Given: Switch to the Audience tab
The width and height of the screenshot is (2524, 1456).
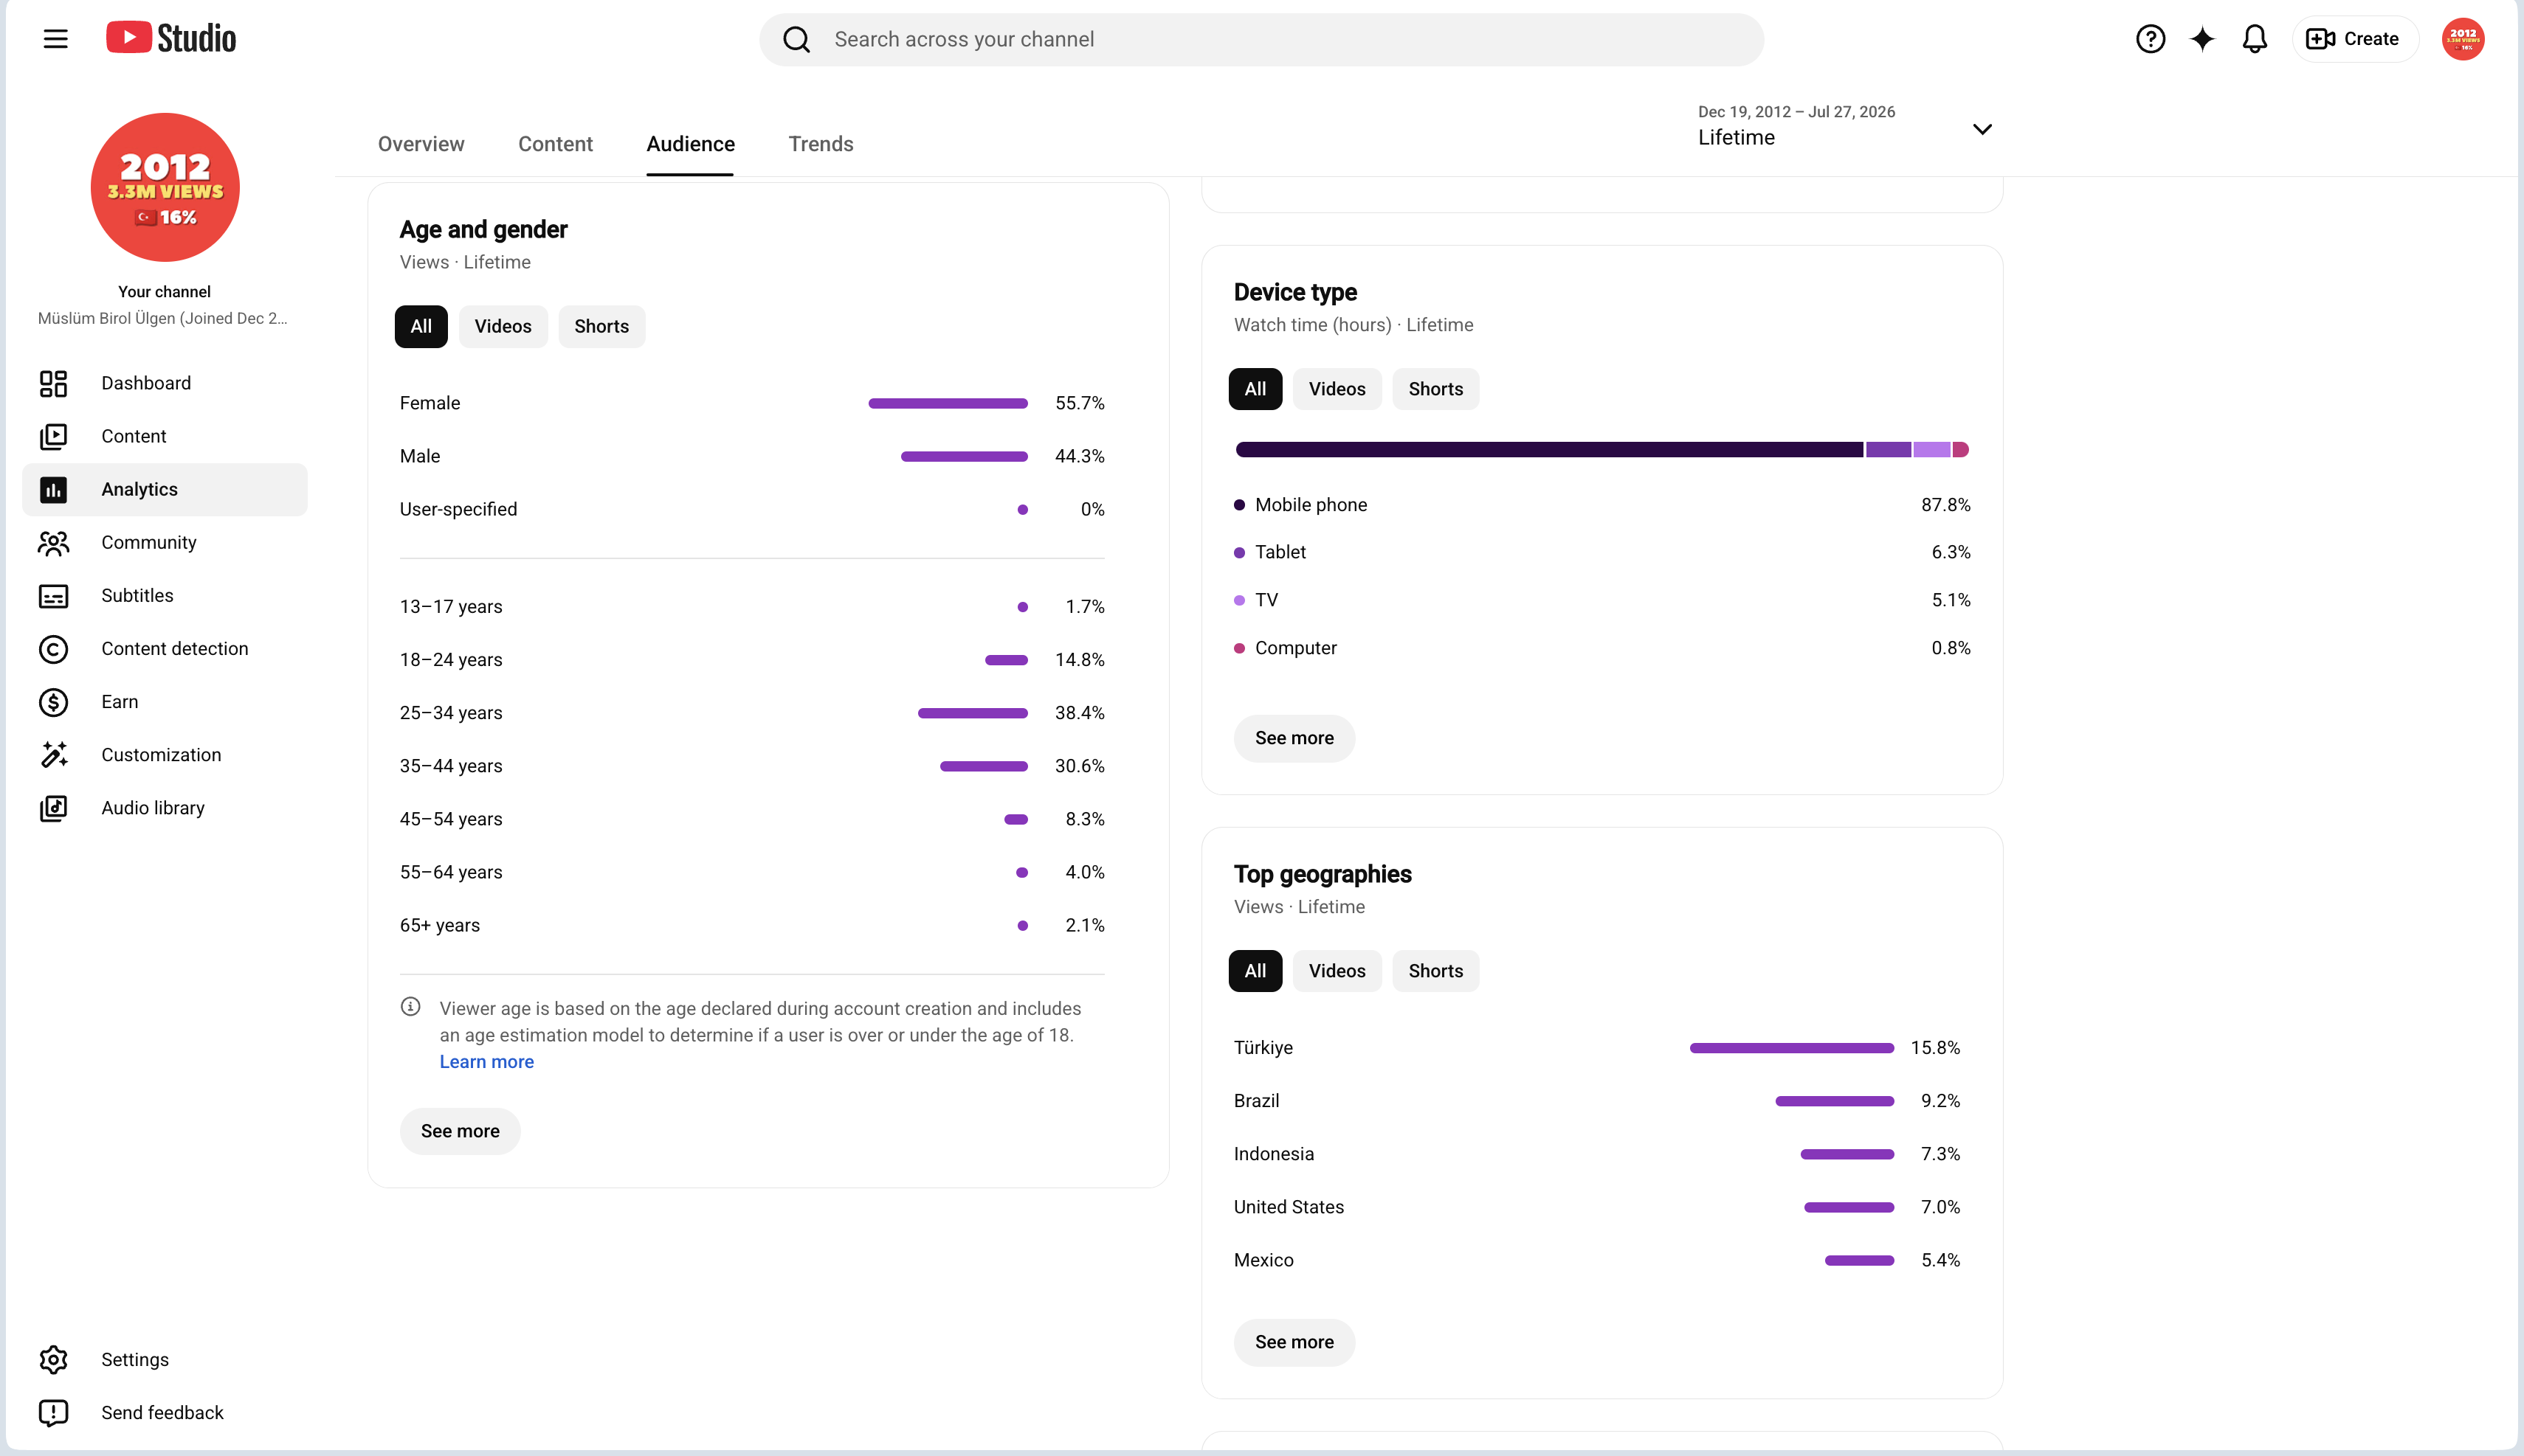Looking at the screenshot, I should 690,144.
